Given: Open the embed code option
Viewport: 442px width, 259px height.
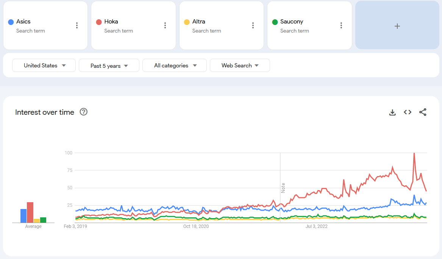Looking at the screenshot, I should [x=407, y=112].
